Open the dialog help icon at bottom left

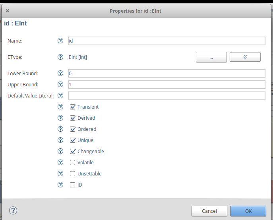tap(13, 210)
